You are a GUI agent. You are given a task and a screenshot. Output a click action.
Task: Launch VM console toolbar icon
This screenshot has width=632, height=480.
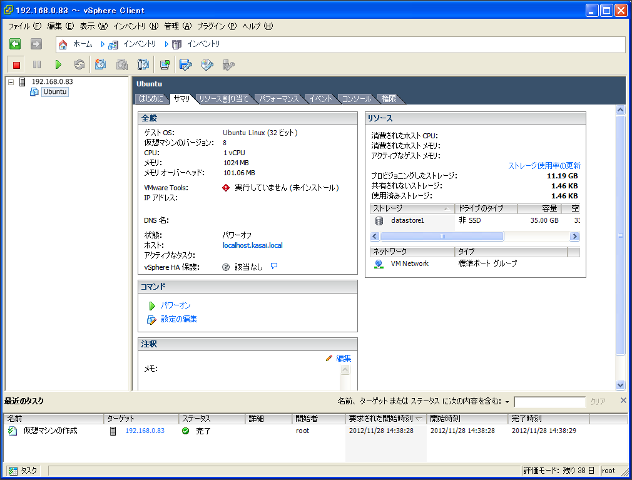[165, 64]
